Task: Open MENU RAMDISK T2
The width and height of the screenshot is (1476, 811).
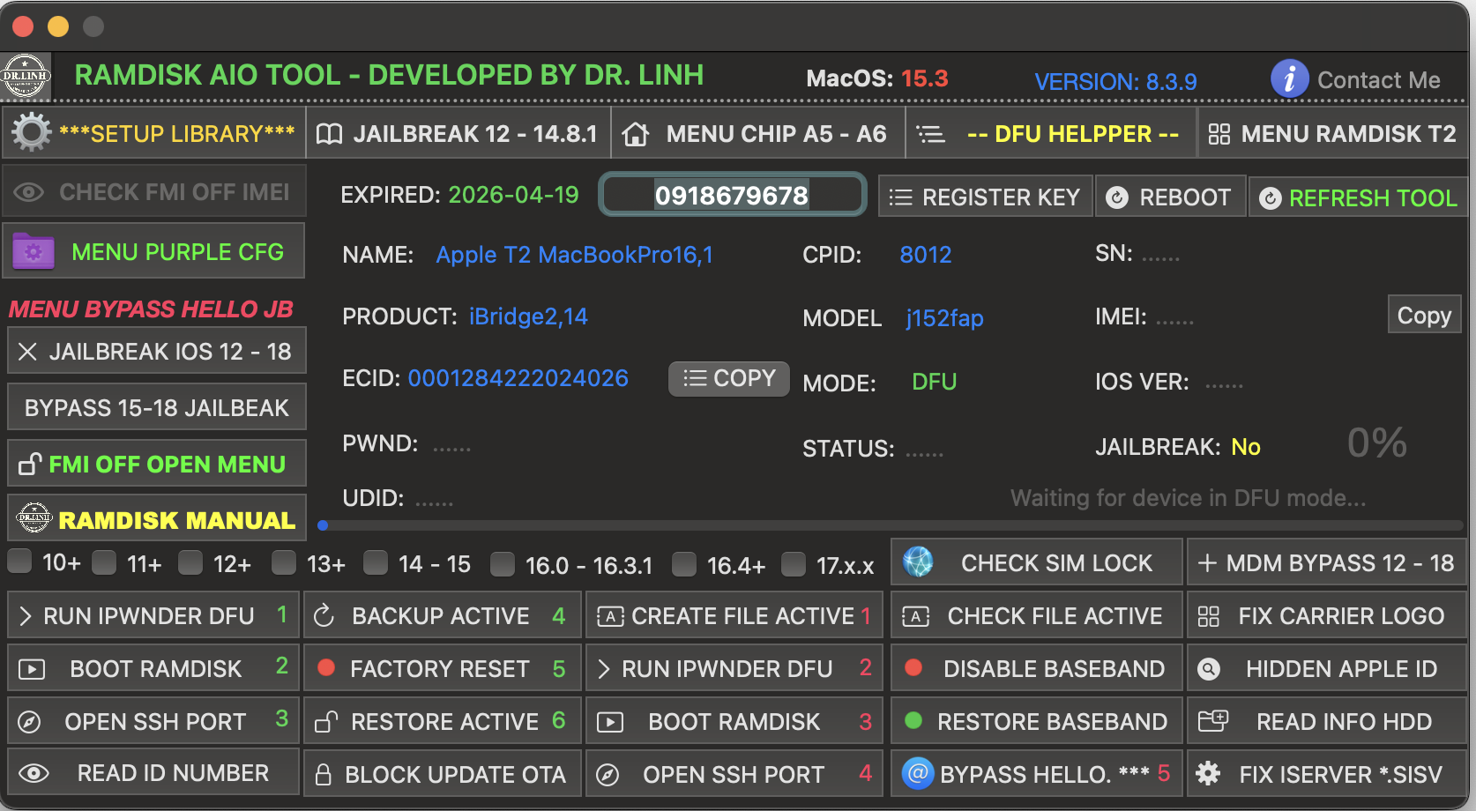Action: pos(1332,134)
